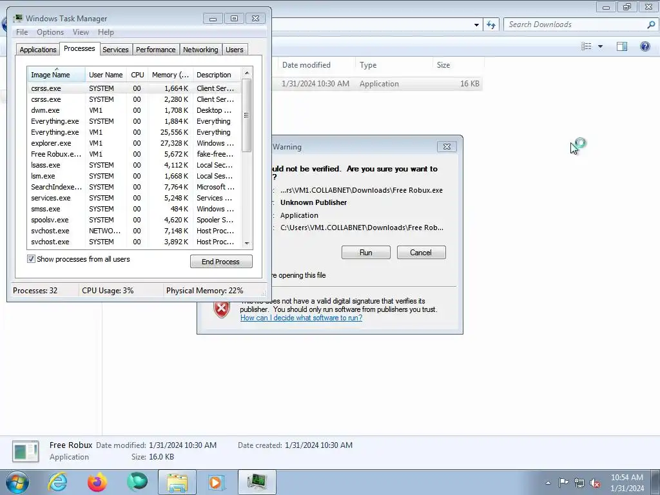Open Windows Start menu orb
This screenshot has height=495, width=660.
click(x=17, y=482)
